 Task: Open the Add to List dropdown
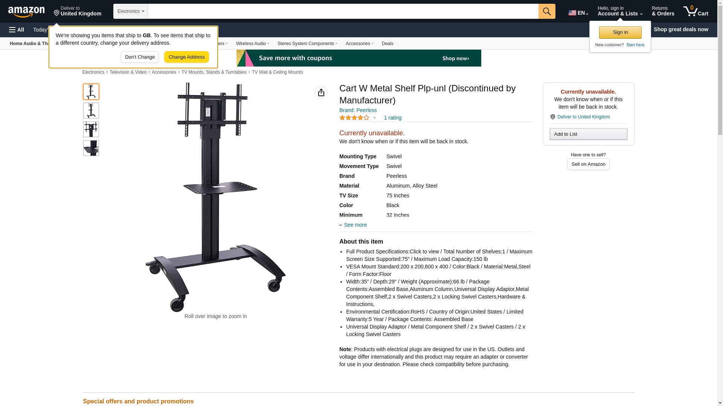588,134
